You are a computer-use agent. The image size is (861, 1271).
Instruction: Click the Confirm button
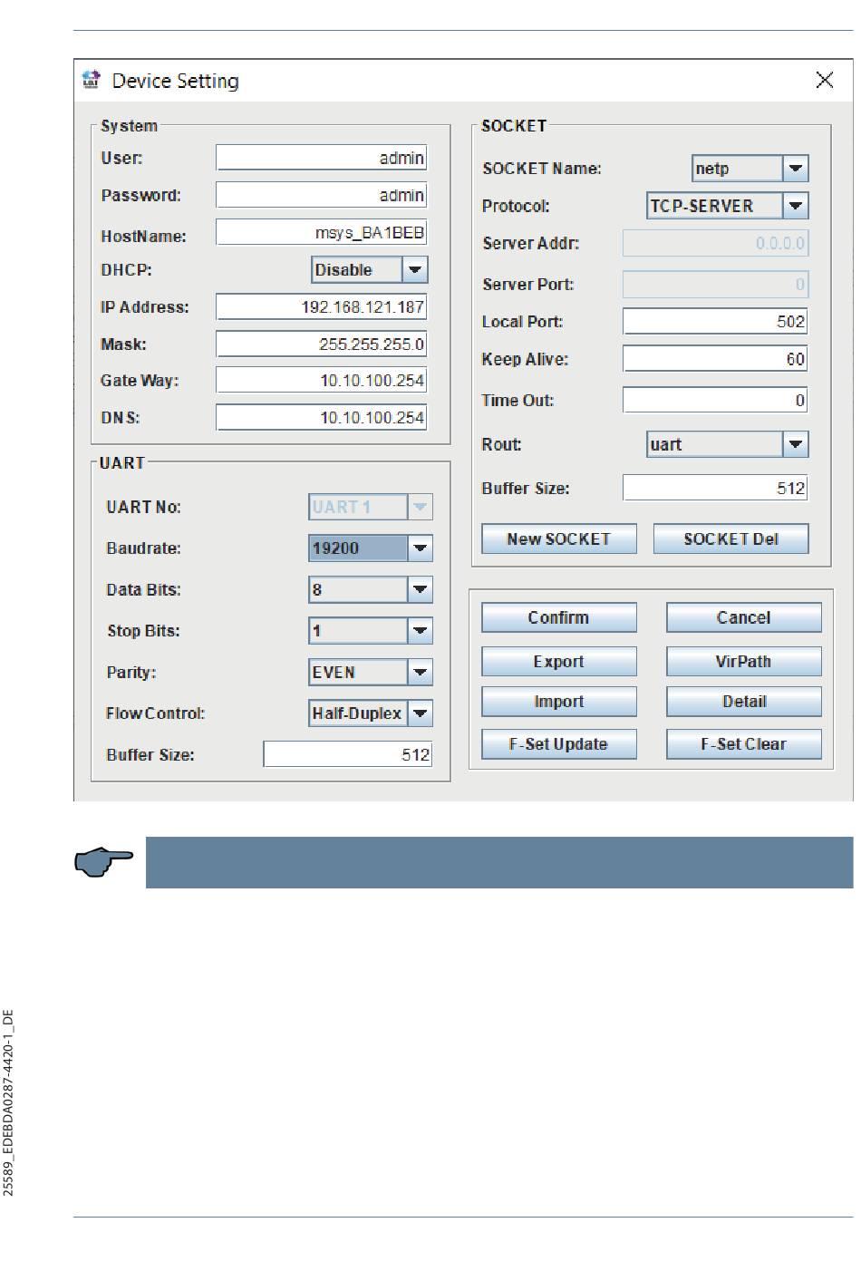click(x=558, y=617)
